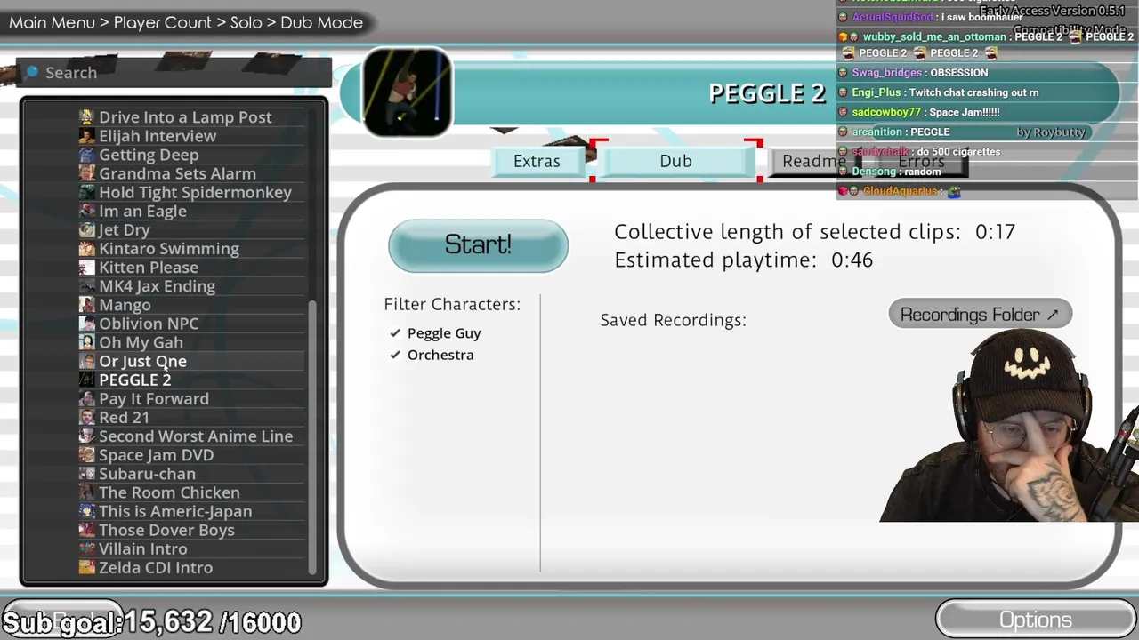Click the Red 21 clip icon
Screen dimensions: 1139x640
click(86, 417)
